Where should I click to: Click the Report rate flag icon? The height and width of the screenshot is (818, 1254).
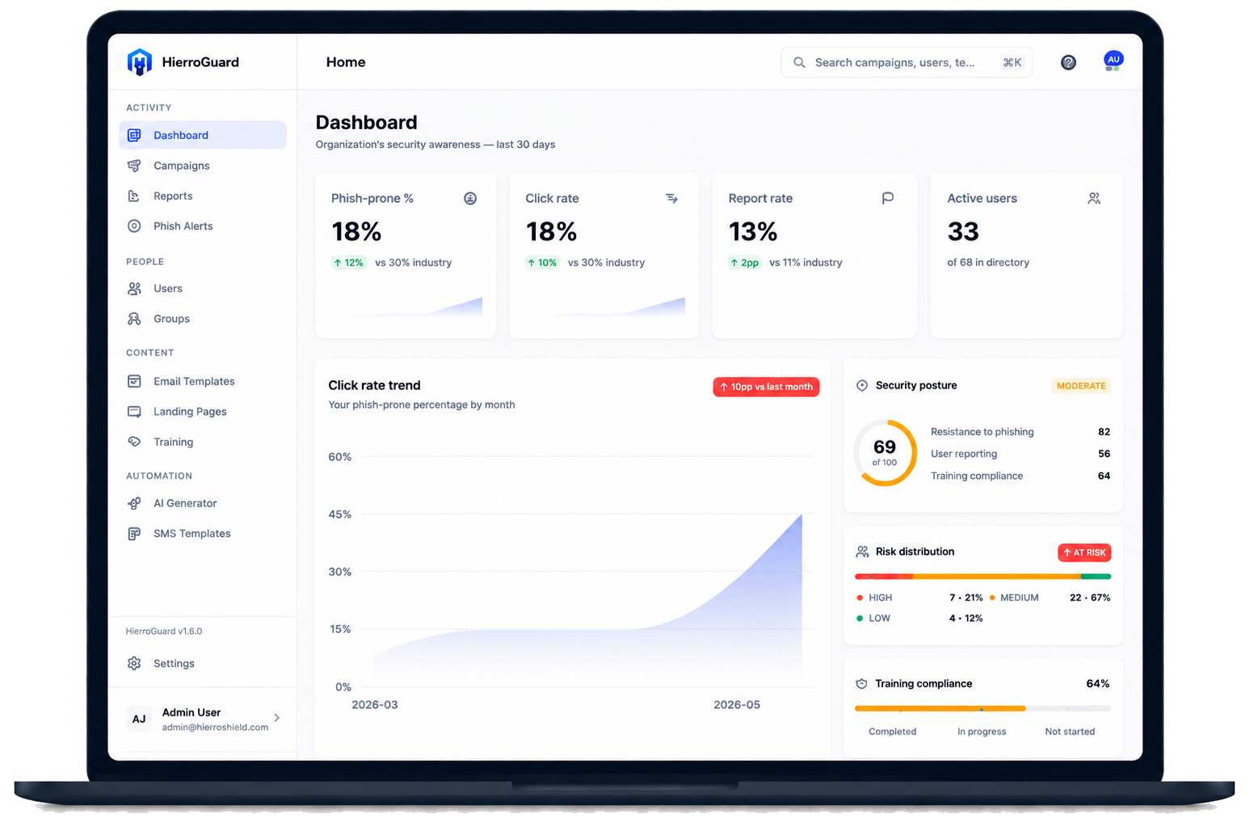[x=887, y=198]
